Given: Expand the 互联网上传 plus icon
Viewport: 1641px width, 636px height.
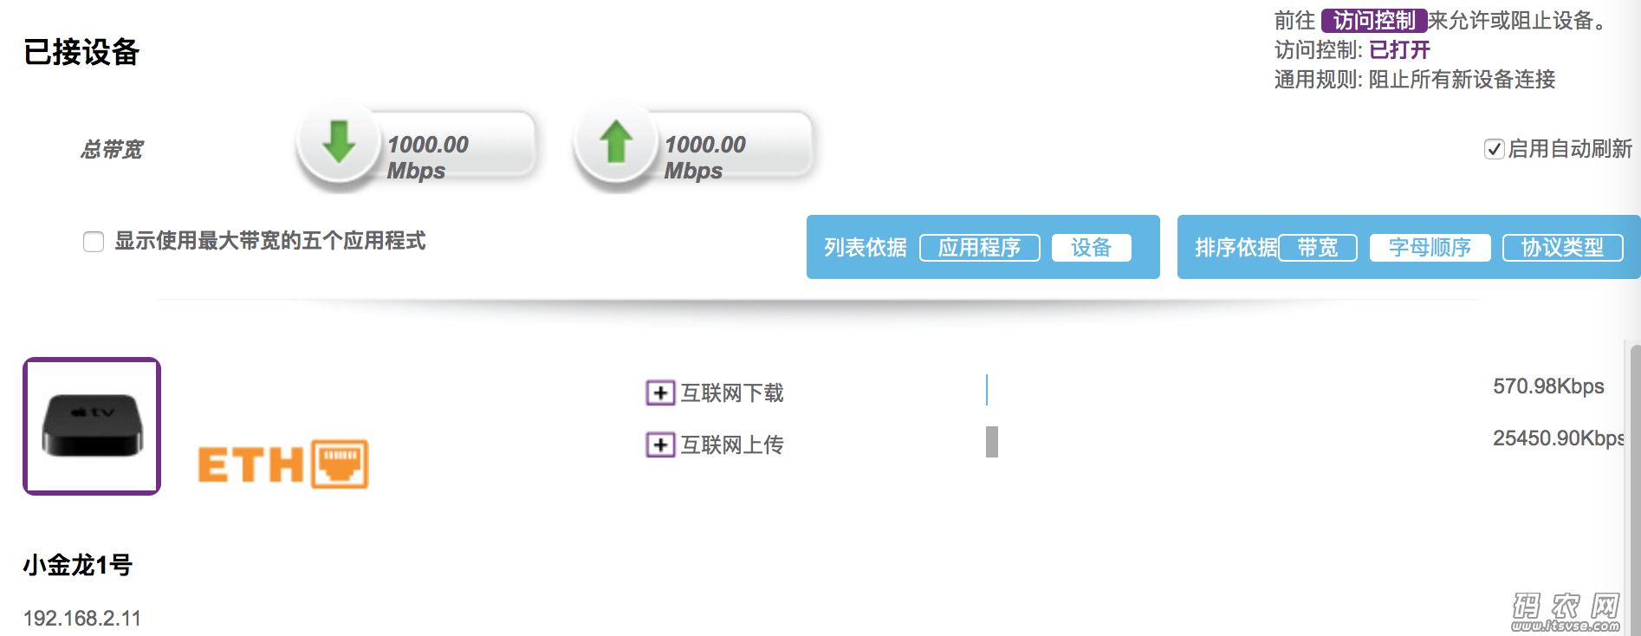Looking at the screenshot, I should pos(660,445).
